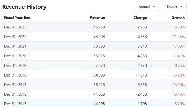Select the Dec 31, 2023 date cell

pos(15,27)
